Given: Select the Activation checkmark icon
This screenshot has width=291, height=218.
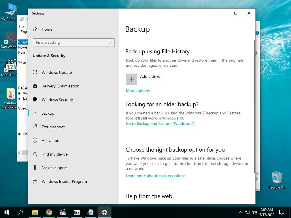Looking at the screenshot, I should coord(35,140).
